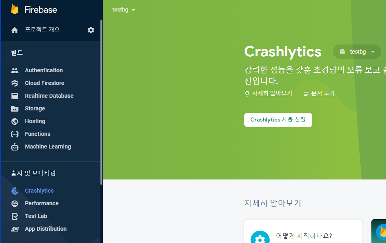The image size is (386, 243).
Task: Follow the 문서 보기 link
Action: pyautogui.click(x=323, y=93)
